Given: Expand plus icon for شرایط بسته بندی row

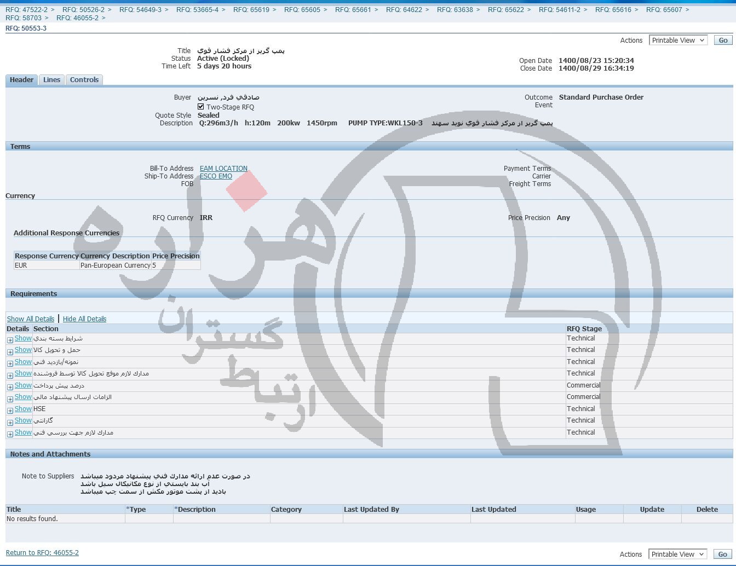Looking at the screenshot, I should point(10,340).
